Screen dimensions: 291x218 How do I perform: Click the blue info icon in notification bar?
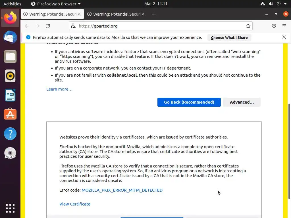point(28,37)
